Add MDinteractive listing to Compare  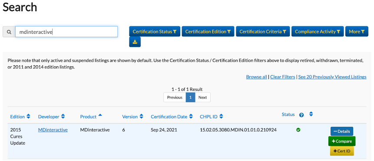342,141
